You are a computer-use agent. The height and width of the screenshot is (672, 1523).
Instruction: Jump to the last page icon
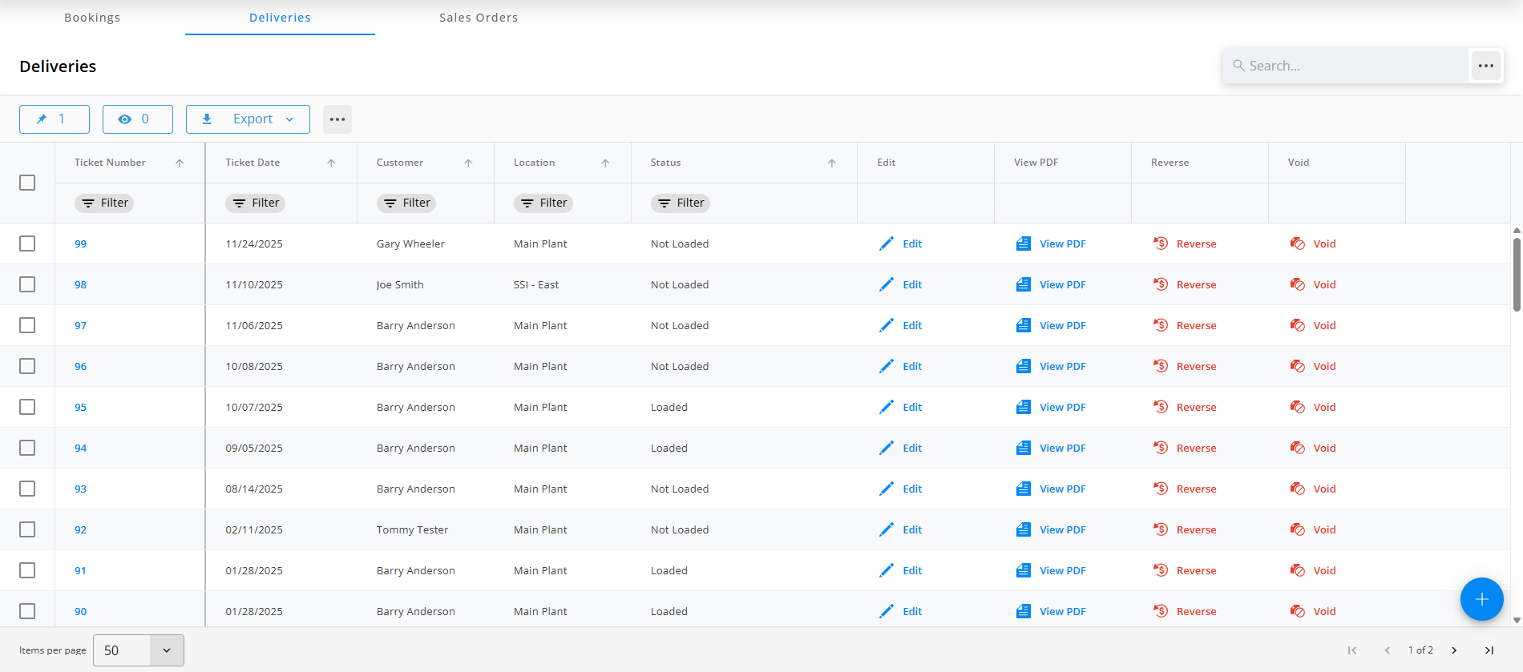tap(1489, 650)
